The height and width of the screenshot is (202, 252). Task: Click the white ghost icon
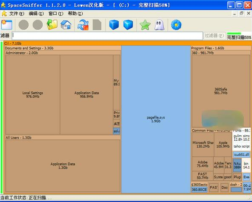159,25
